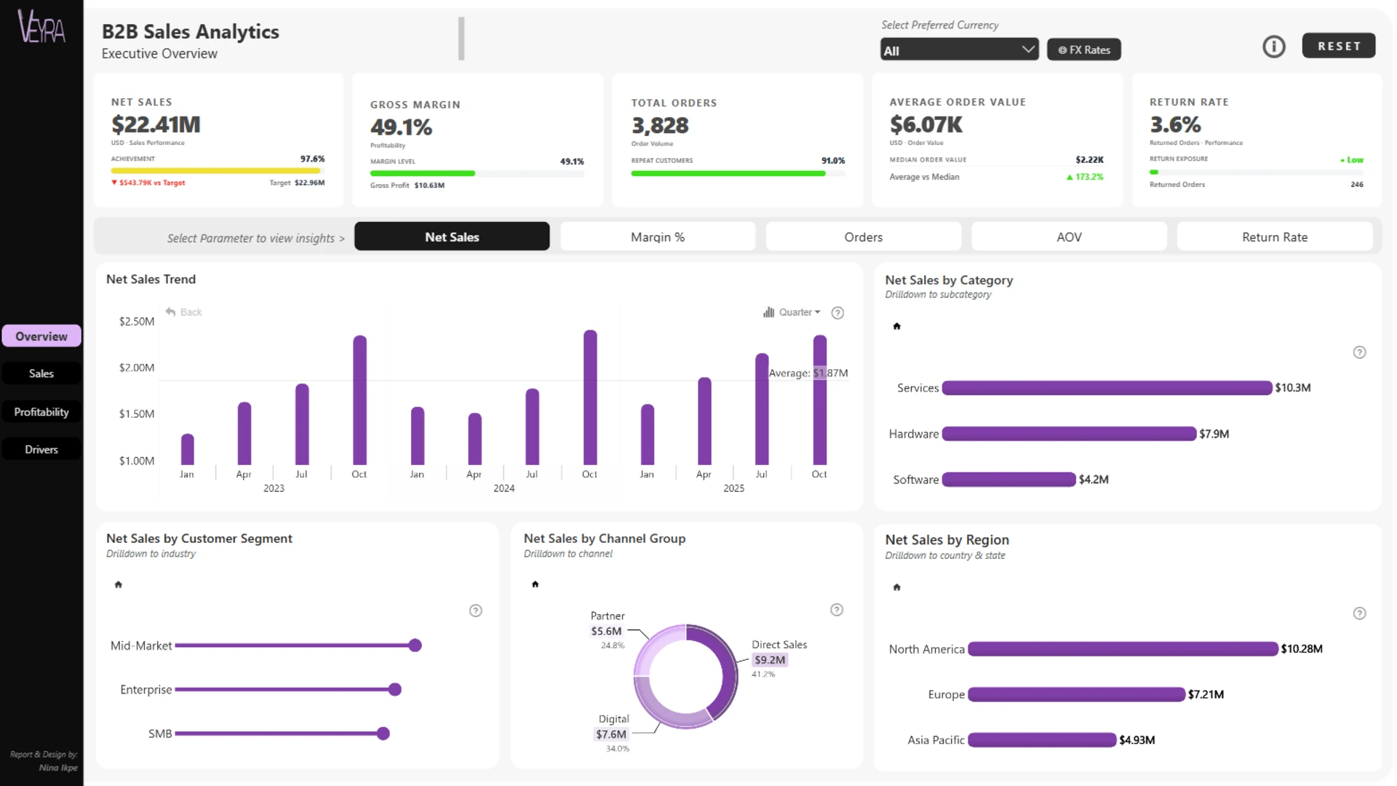Click the home icon in Channel Group chart

(535, 584)
